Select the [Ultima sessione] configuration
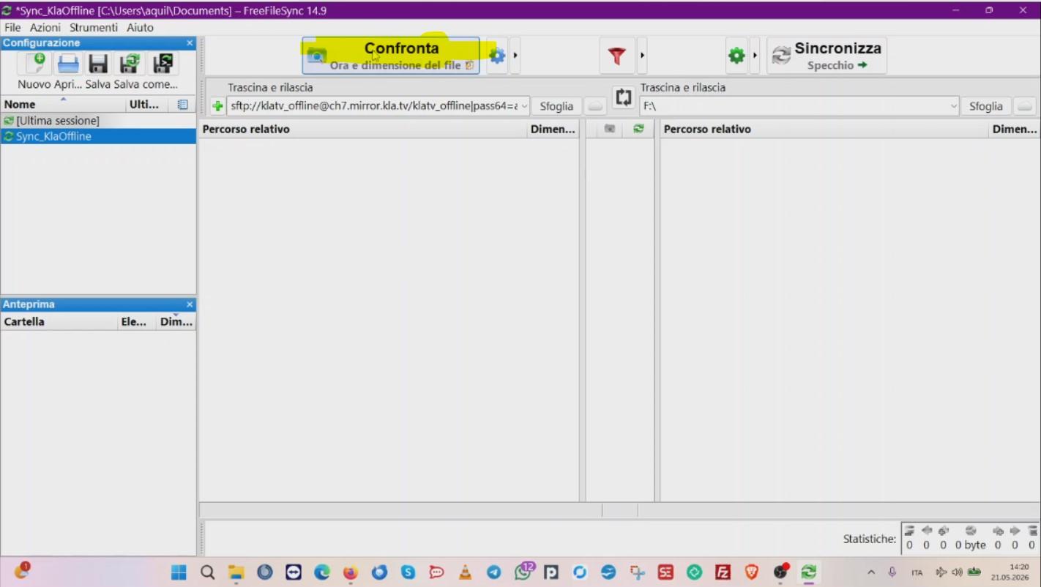Viewport: 1041px width, 587px height. tap(98, 121)
